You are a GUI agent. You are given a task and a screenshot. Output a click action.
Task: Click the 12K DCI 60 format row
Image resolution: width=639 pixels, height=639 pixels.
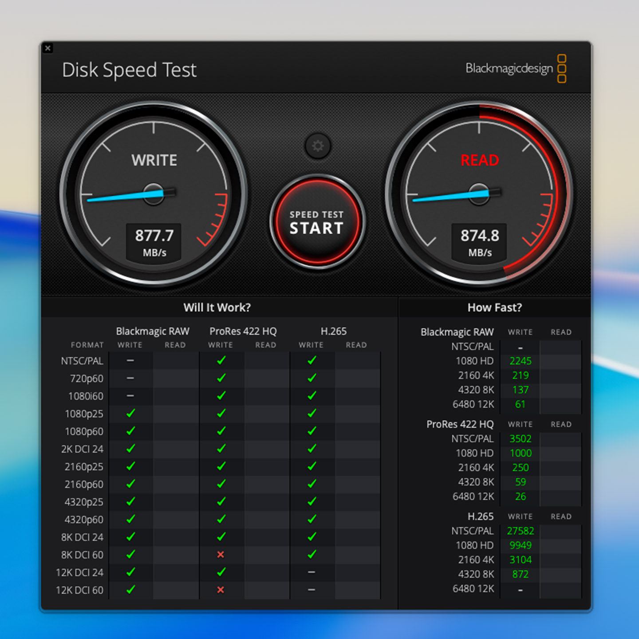click(x=79, y=590)
